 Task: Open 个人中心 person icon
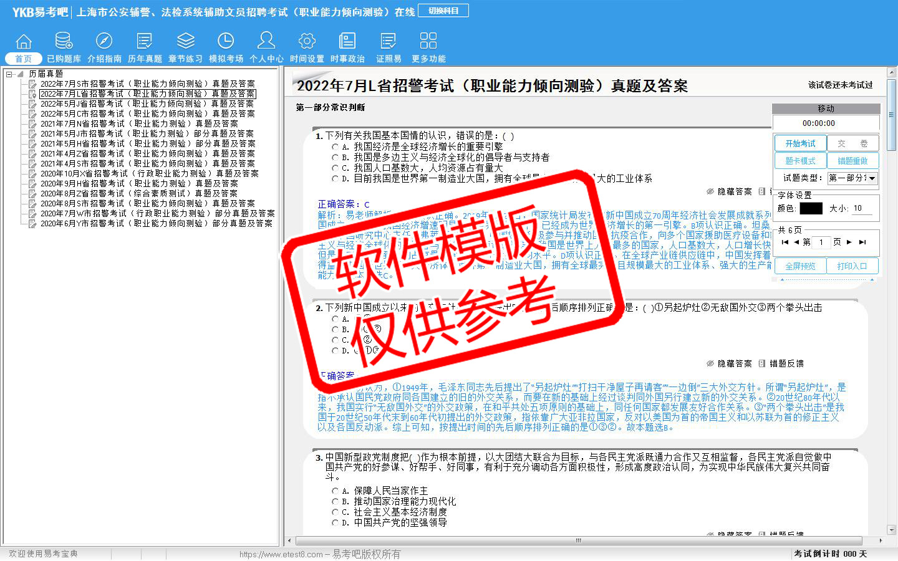point(266,41)
